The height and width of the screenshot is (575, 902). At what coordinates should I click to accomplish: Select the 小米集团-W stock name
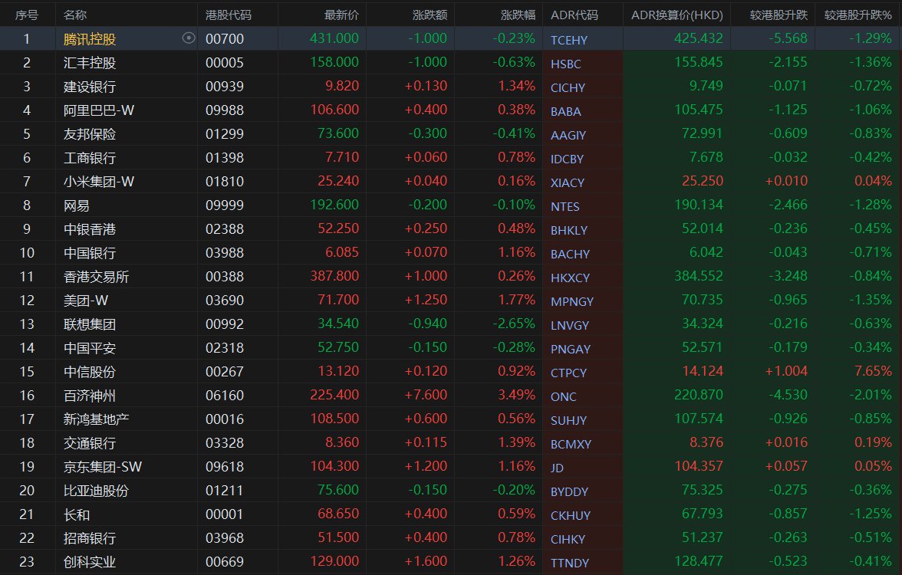99,182
